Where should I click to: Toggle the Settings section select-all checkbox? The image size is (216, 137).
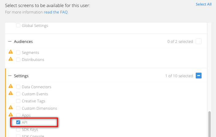[198, 76]
